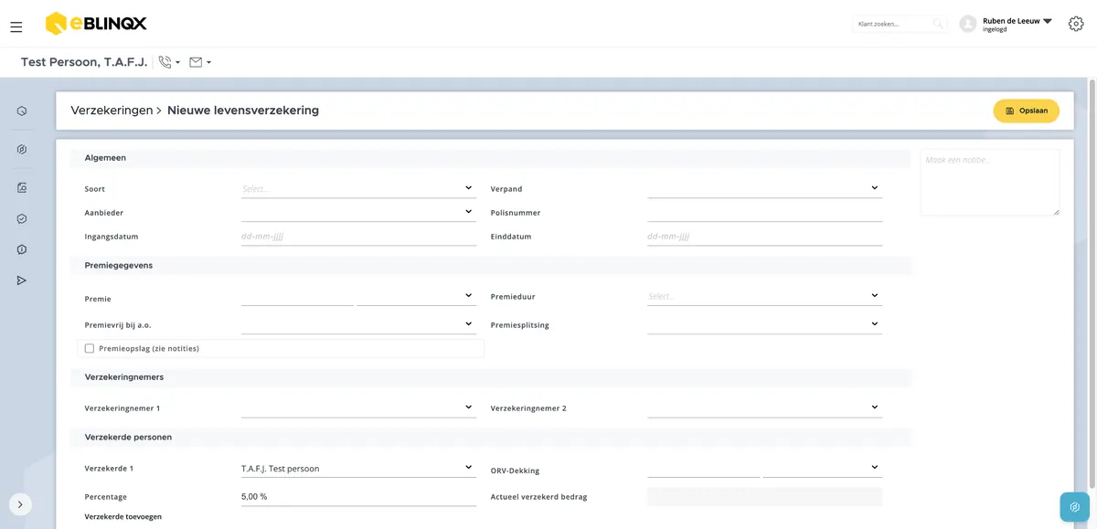Screen dimensions: 1097x529
Task: Open the Premievrij bij a.o. dropdown
Action: 358,324
